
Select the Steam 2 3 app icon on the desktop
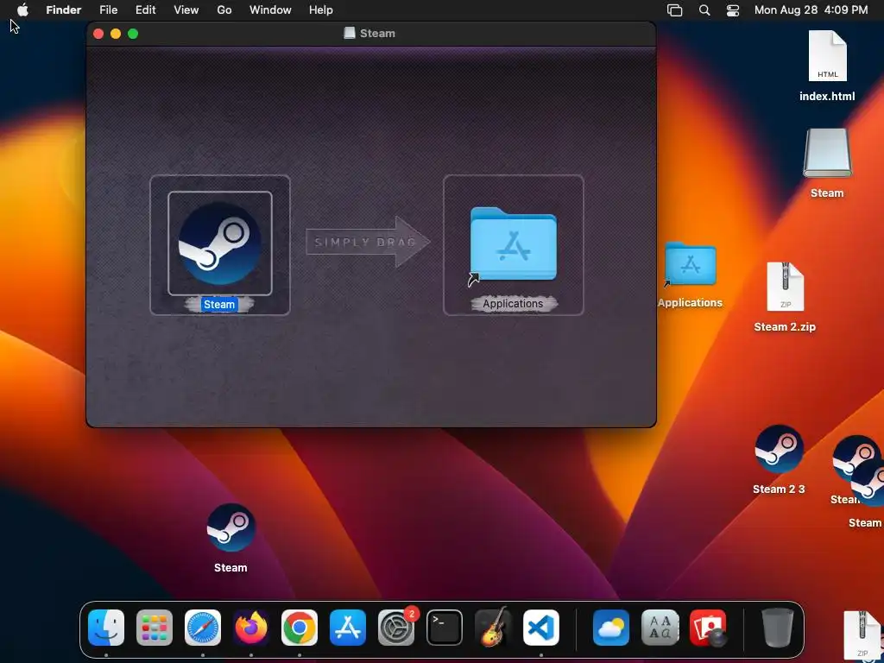tap(779, 449)
